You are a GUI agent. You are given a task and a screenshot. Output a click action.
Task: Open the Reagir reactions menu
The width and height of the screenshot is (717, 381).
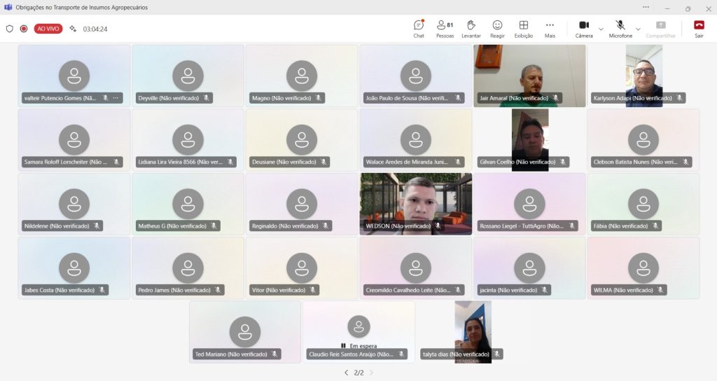497,28
